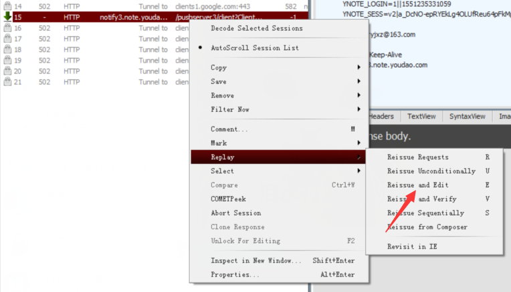The image size is (511, 292).
Task: Choose Decode Selected Sessions
Action: (280, 28)
